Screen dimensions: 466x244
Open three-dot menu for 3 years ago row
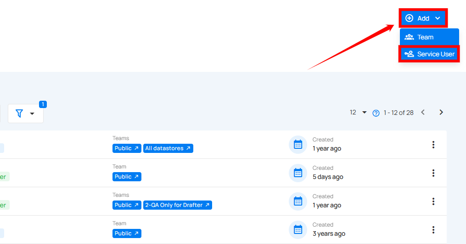(433, 230)
